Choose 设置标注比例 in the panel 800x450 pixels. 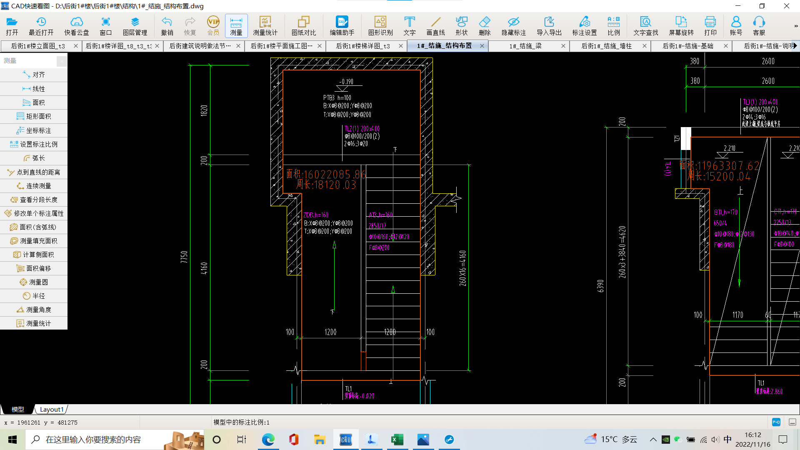tap(34, 144)
